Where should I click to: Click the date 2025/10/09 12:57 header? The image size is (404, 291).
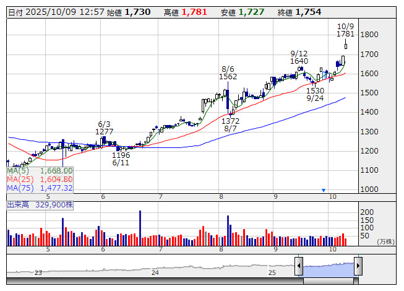(56, 12)
